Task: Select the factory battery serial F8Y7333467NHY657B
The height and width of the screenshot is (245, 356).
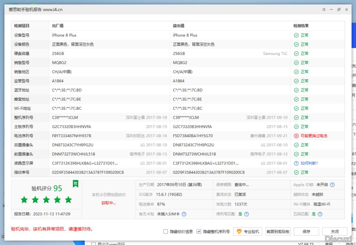Action: tap(71, 136)
